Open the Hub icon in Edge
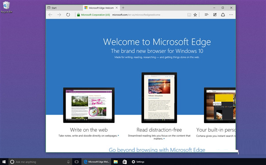Screen dimensions: 266x165 point(207,15)
